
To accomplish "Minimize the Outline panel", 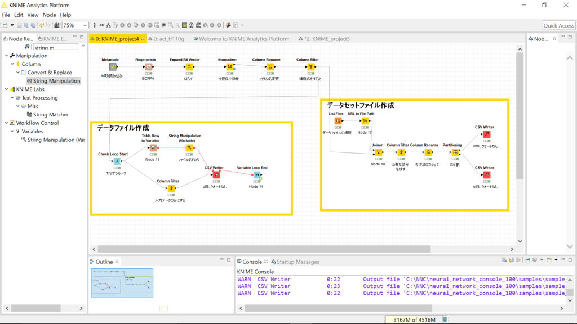I will (221, 260).
